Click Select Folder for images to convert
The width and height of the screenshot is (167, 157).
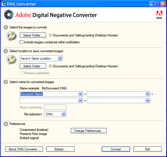point(33,35)
